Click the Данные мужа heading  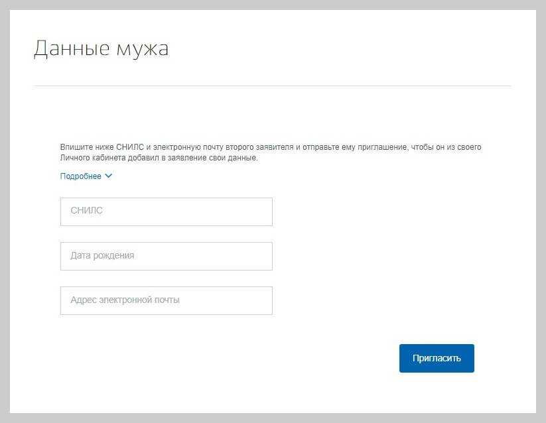click(101, 49)
